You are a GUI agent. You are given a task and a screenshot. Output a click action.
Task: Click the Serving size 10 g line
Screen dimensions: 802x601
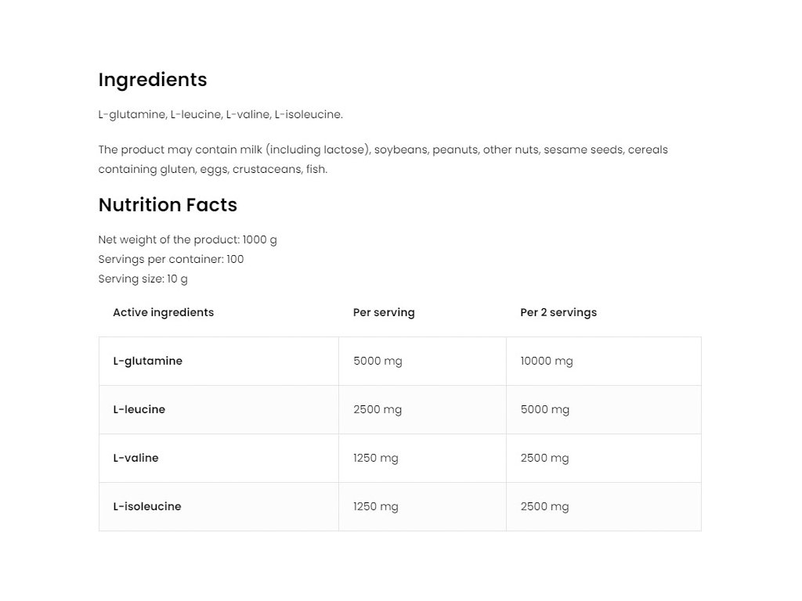(143, 279)
